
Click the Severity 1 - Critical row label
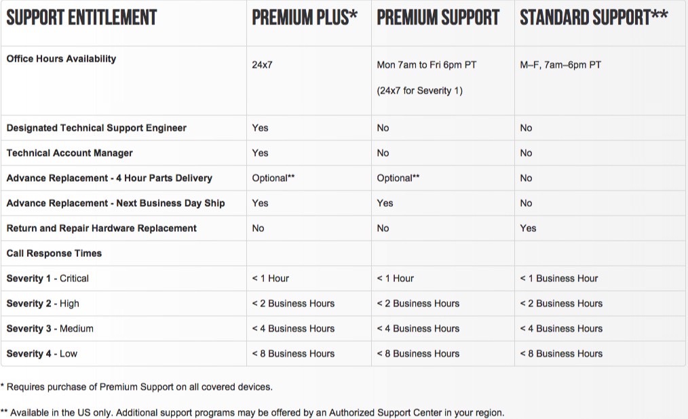pos(47,278)
